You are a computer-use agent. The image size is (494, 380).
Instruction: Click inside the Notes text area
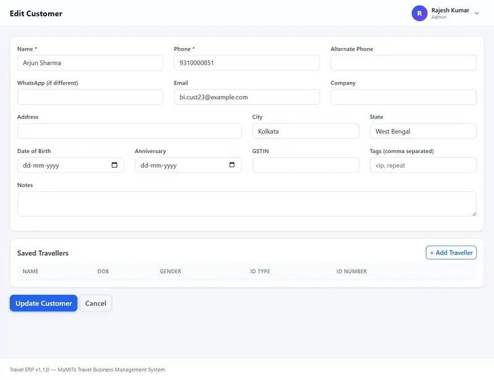tap(246, 204)
